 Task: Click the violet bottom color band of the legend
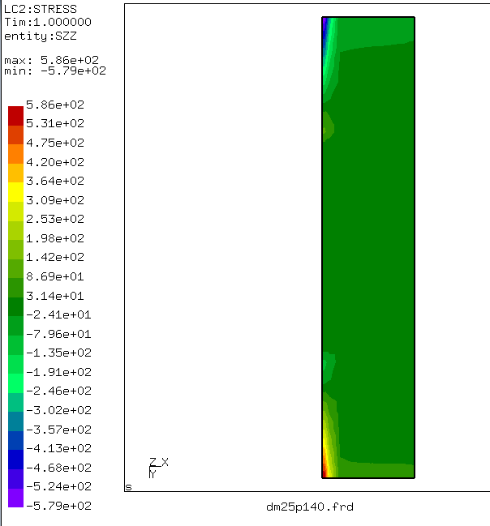click(x=15, y=498)
